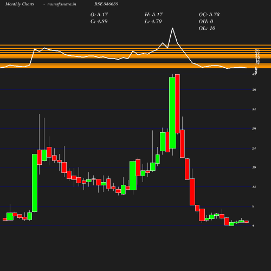Select the price axis label 4
271x271 pixels.
click(x=253, y=226)
